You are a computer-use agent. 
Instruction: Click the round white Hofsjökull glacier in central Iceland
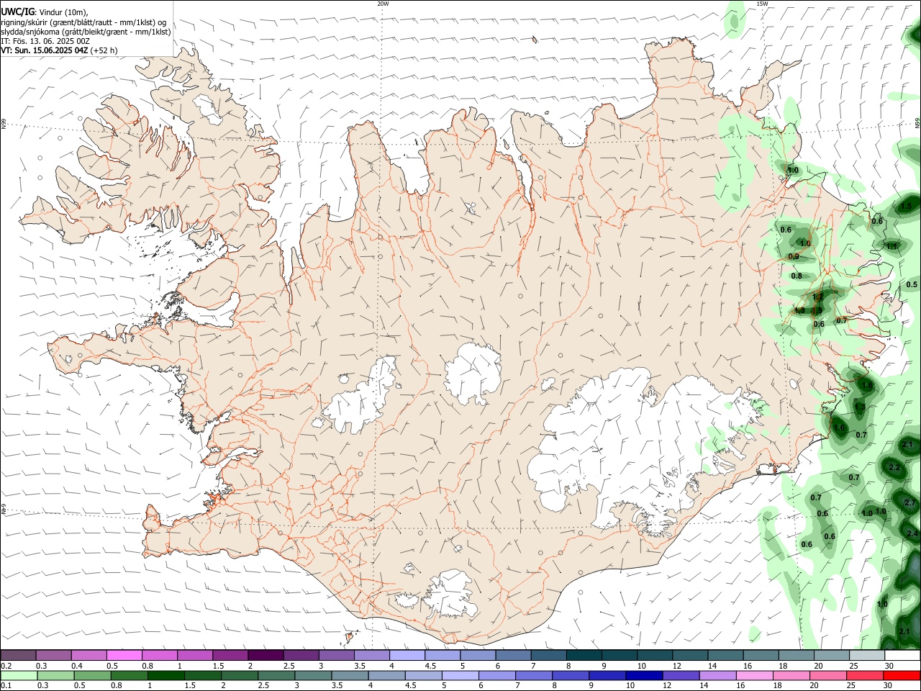tap(473, 373)
